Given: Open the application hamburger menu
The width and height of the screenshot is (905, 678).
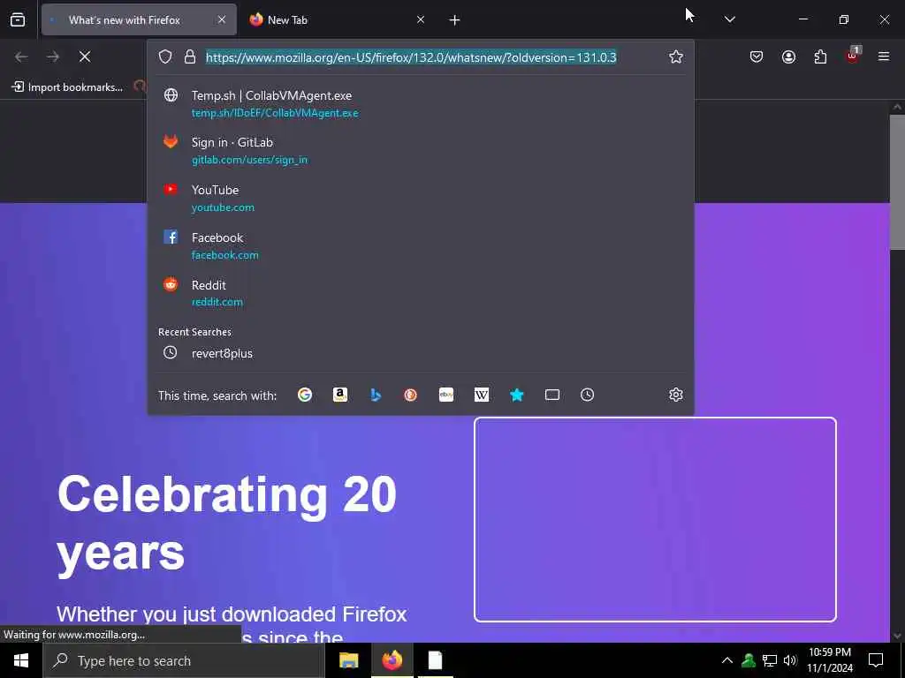Looking at the screenshot, I should 884,56.
